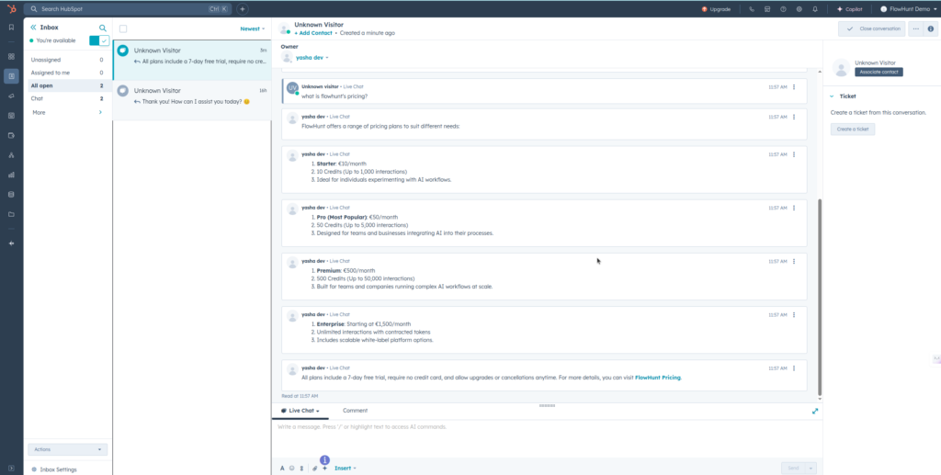The image size is (941, 475).
Task: Open the FlowHunt Demo account menu
Action: pyautogui.click(x=909, y=9)
